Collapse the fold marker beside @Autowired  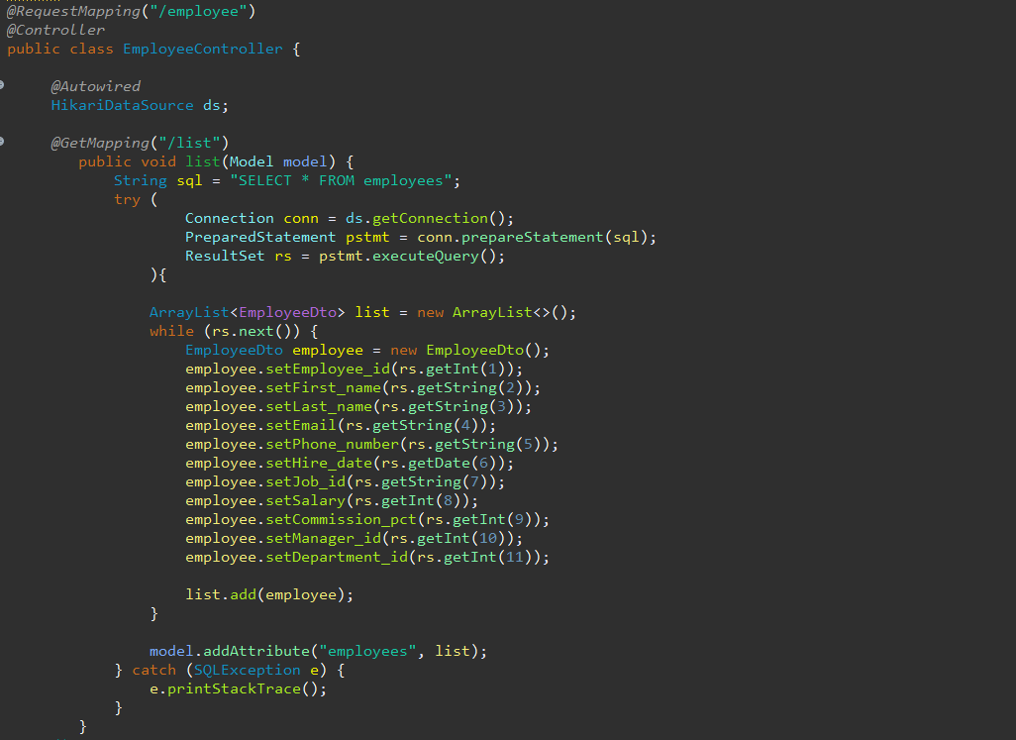(x=2, y=84)
